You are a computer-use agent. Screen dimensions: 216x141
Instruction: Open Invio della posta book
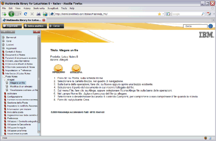click(x=15, y=112)
